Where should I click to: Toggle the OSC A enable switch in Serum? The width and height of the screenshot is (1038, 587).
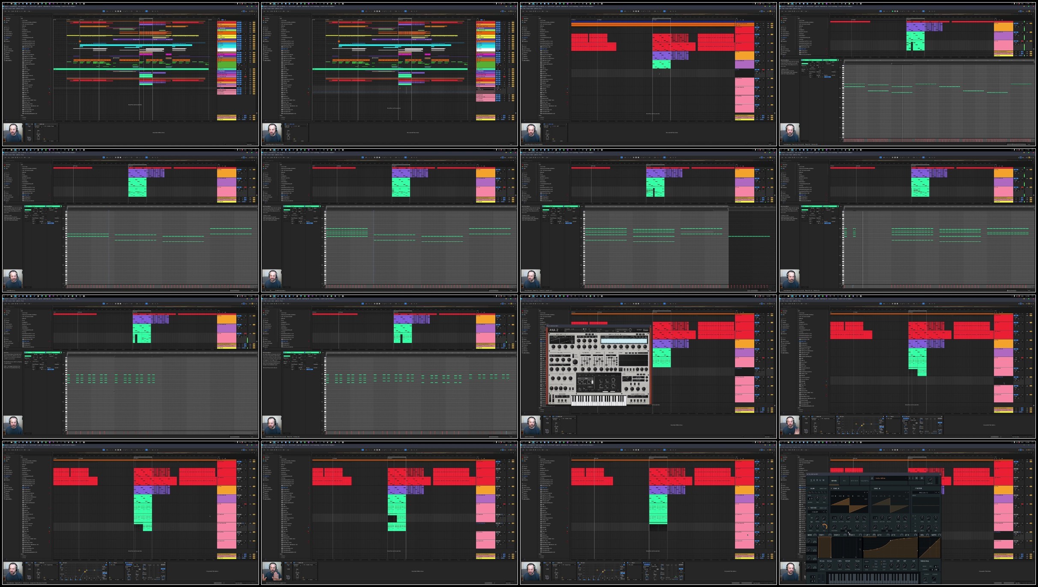click(831, 488)
